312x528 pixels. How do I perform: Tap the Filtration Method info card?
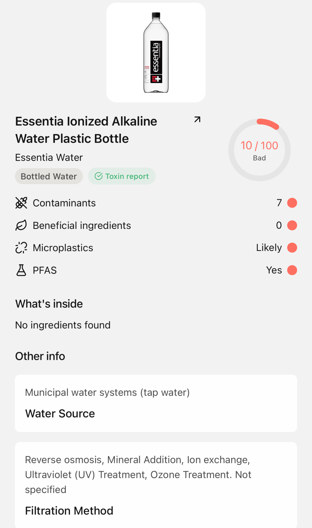click(156, 485)
